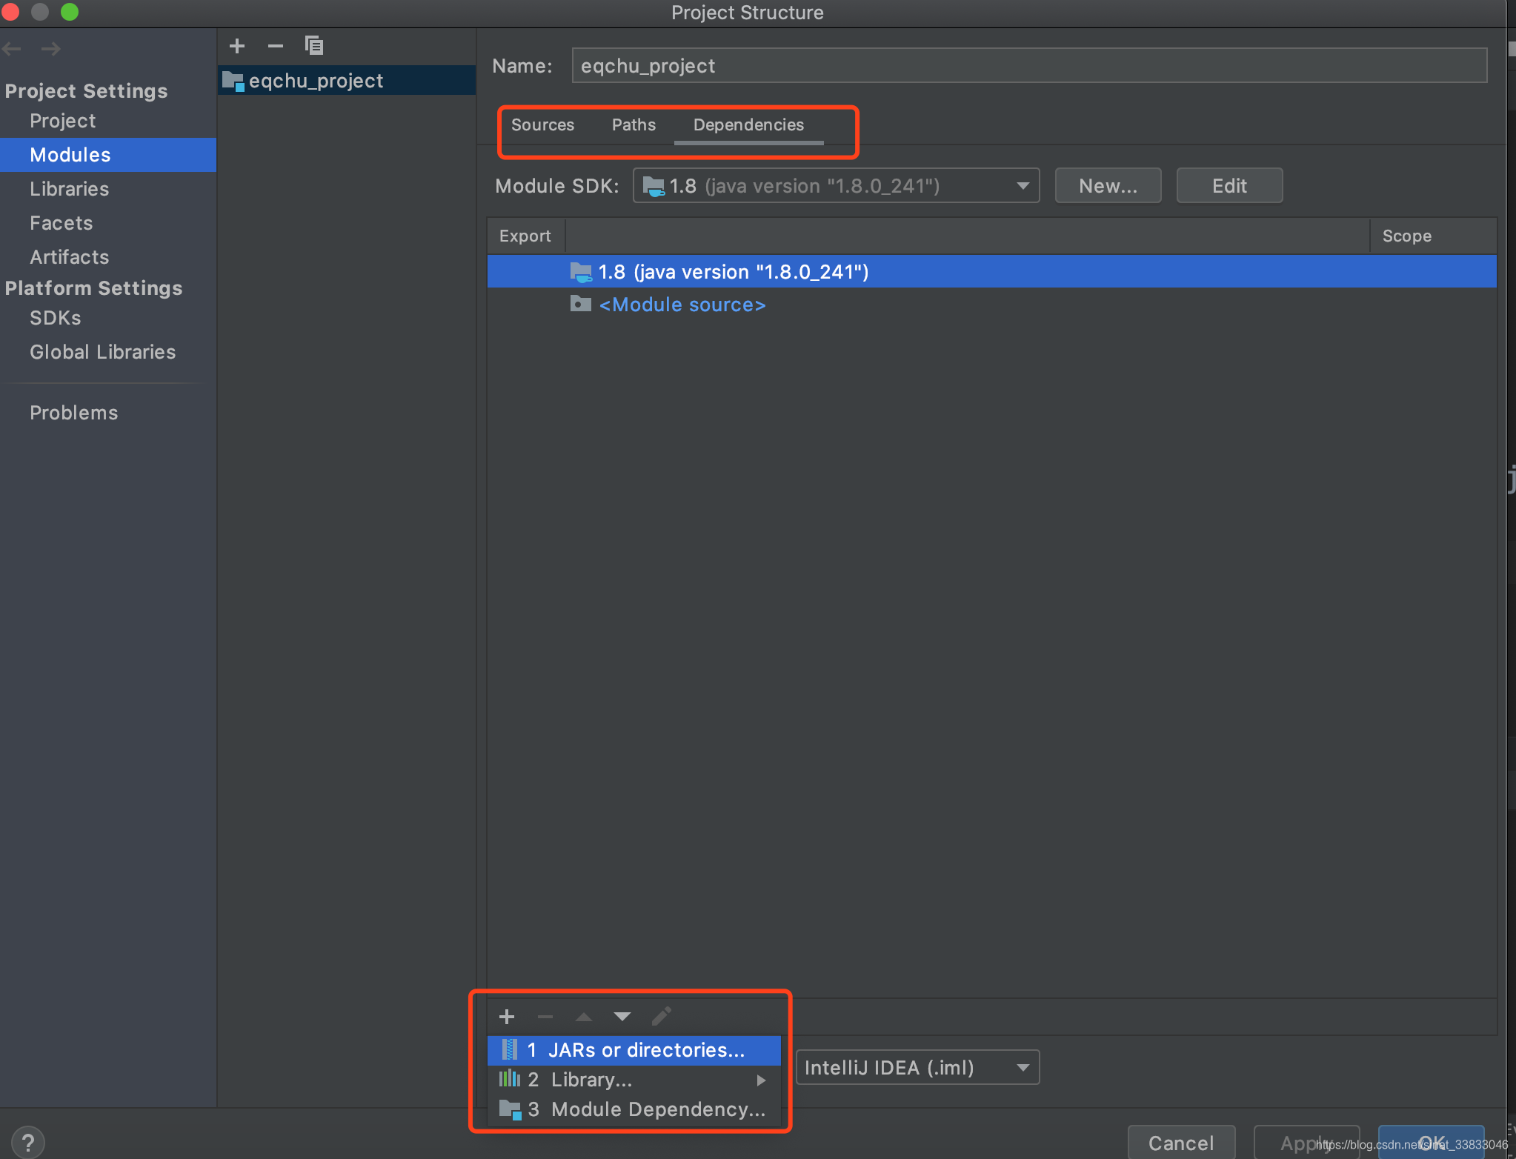Choose JARs or directories... option
Image resolution: width=1516 pixels, height=1159 pixels.
[634, 1049]
